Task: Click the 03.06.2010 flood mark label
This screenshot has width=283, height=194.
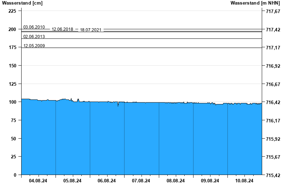Action: (x=34, y=27)
